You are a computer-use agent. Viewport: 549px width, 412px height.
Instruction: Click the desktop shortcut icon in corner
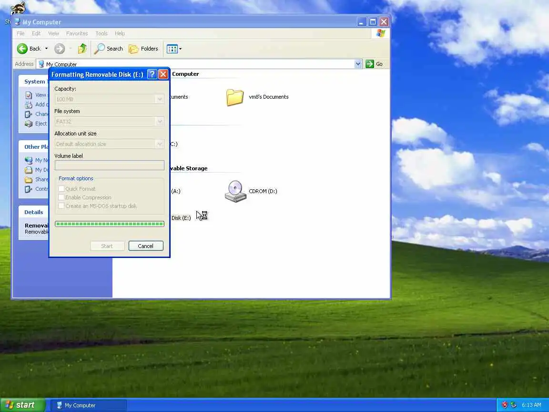(x=18, y=9)
